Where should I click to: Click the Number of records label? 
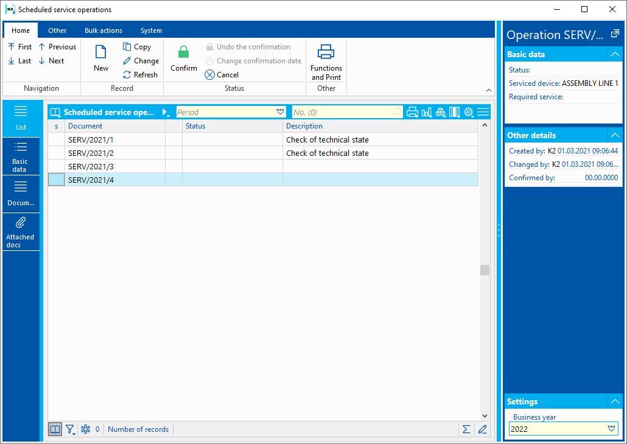(138, 429)
